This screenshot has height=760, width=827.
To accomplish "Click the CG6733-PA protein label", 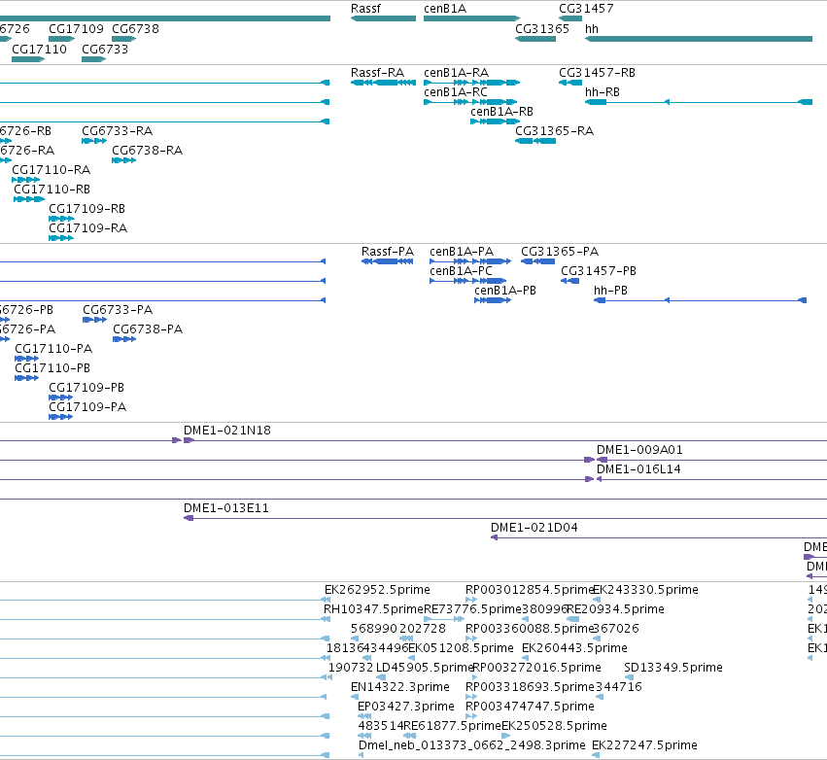I will [x=118, y=310].
